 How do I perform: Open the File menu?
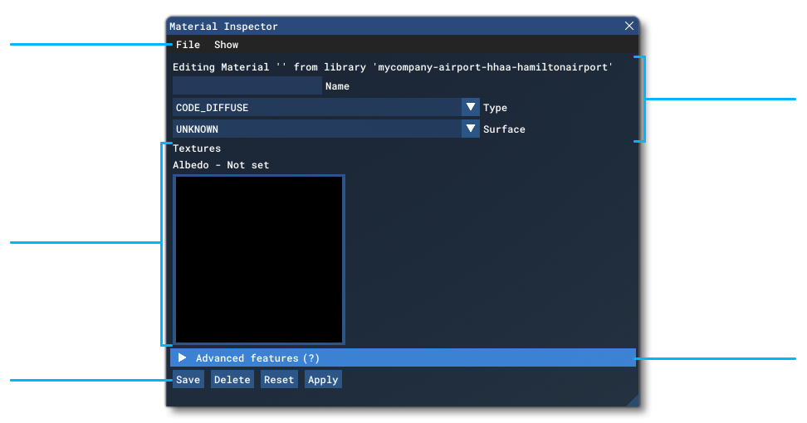pyautogui.click(x=188, y=45)
